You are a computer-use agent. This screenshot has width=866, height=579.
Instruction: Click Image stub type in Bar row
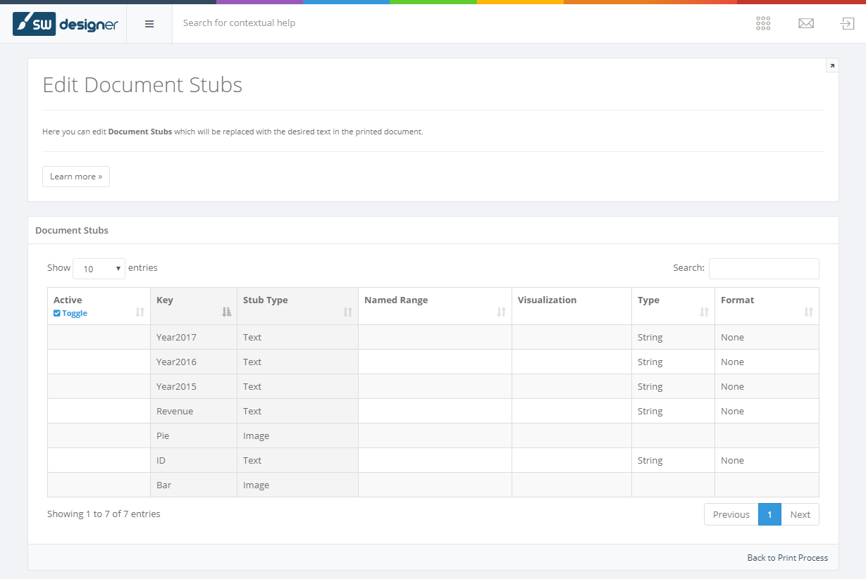pyautogui.click(x=256, y=485)
